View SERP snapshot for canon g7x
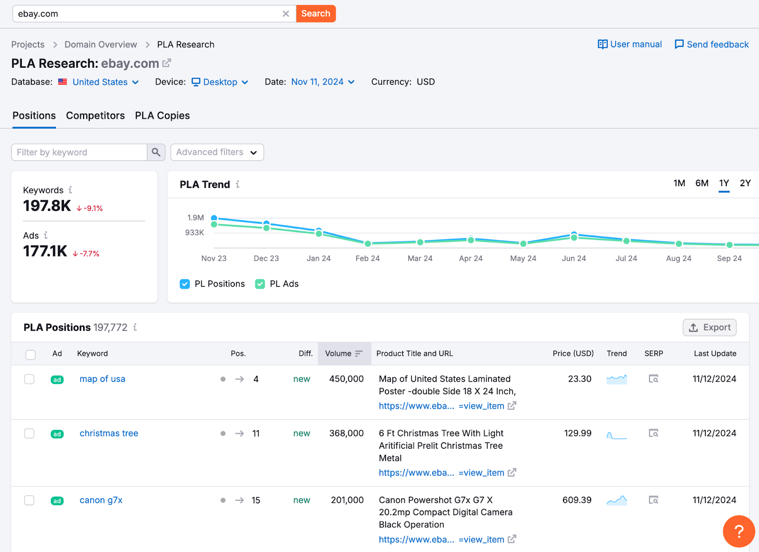759x552 pixels. (x=653, y=500)
